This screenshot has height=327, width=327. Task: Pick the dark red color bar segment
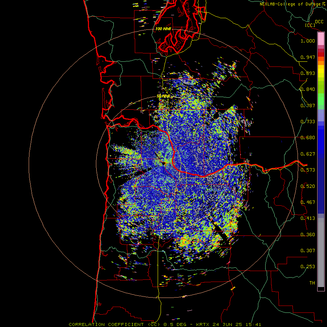(x=321, y=54)
